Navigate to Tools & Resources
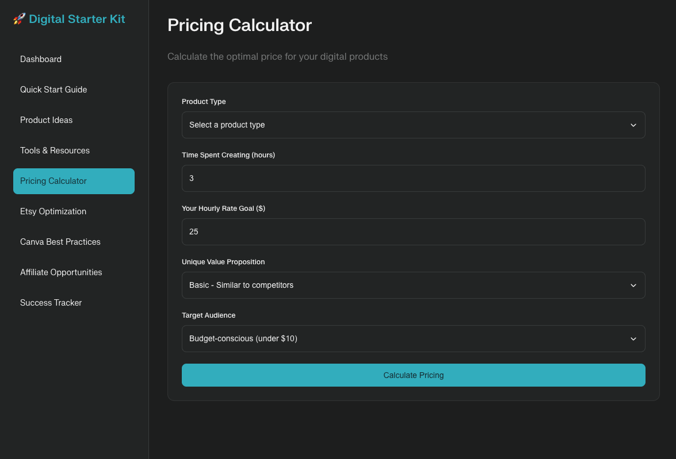This screenshot has width=676, height=459. pos(55,151)
